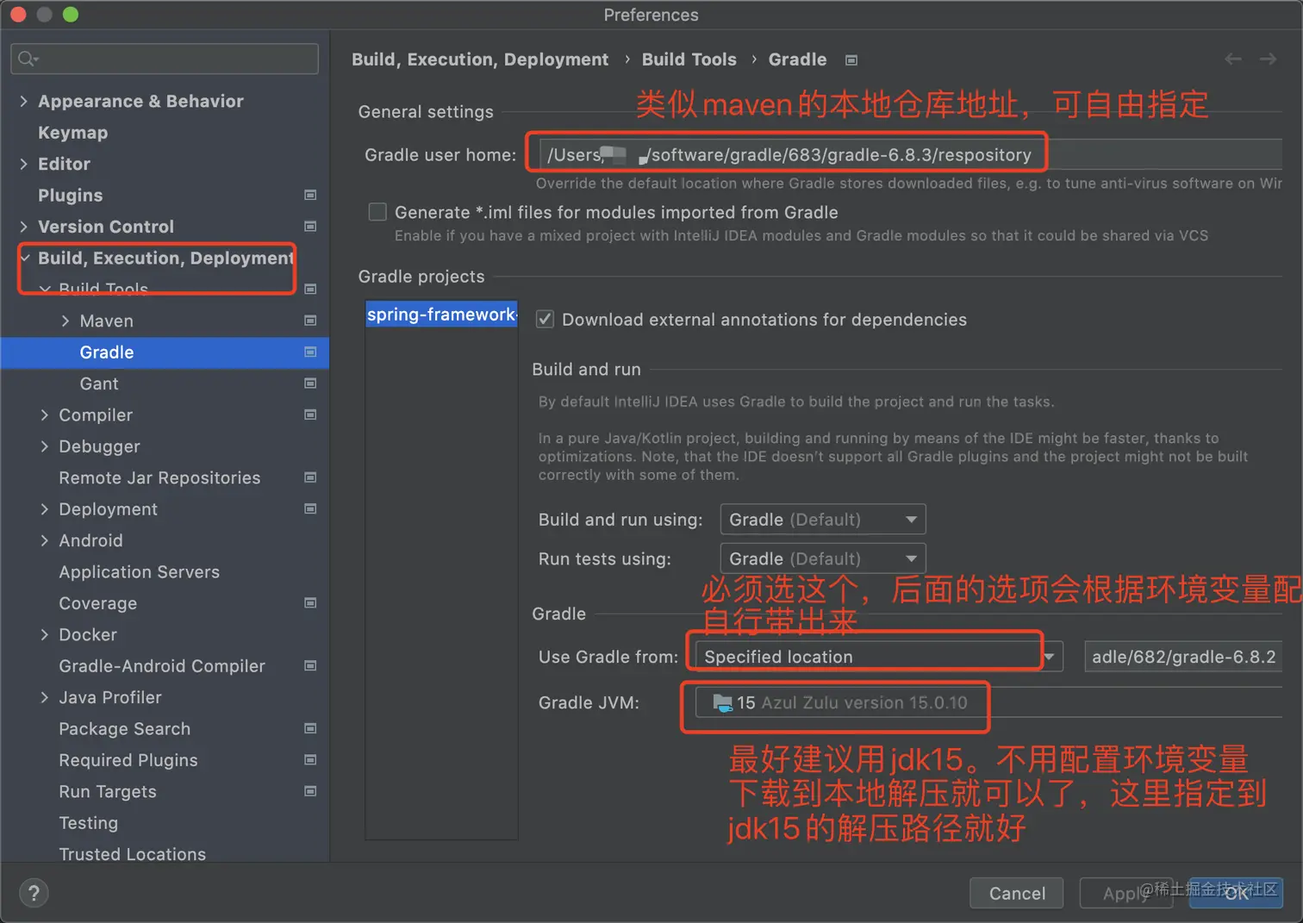This screenshot has height=923, width=1303.
Task: Click the project-level icon beside Gant
Action: click(310, 384)
